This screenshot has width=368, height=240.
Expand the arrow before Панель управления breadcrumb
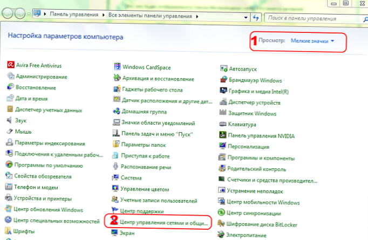click(x=45, y=14)
